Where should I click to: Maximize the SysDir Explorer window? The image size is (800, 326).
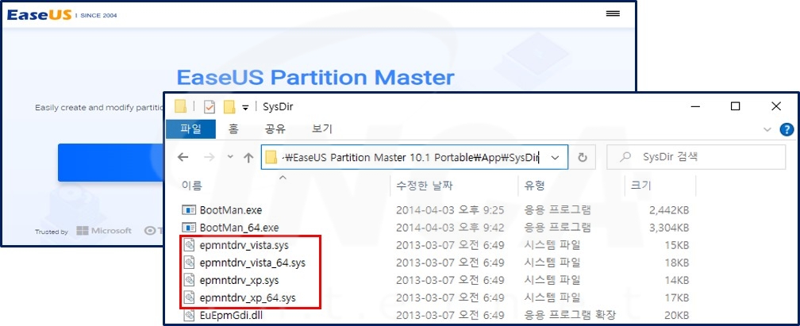(x=735, y=106)
